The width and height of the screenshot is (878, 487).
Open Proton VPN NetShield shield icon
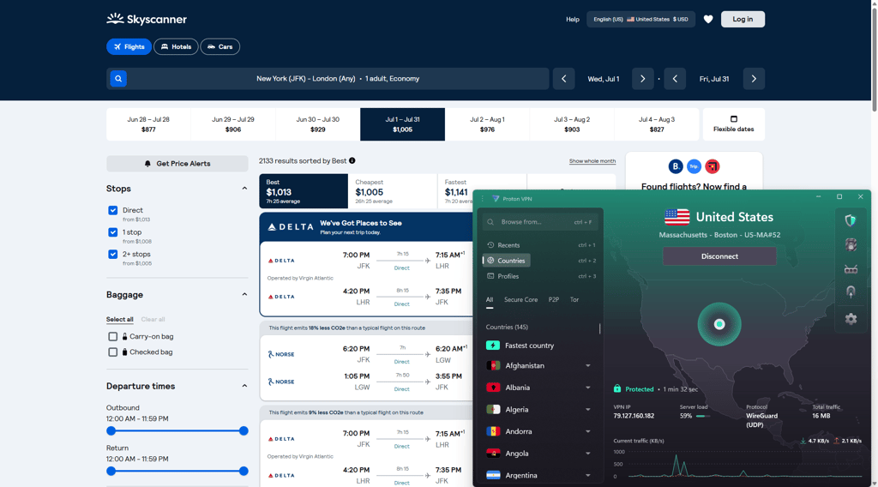point(851,220)
